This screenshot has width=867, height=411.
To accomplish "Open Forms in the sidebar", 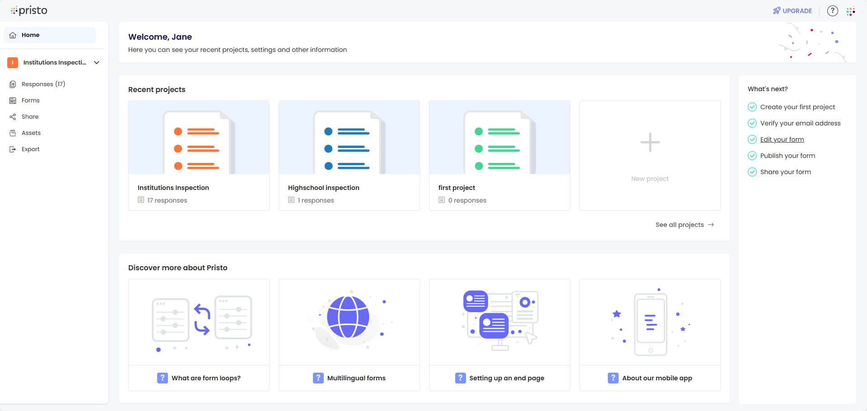I will click(30, 101).
